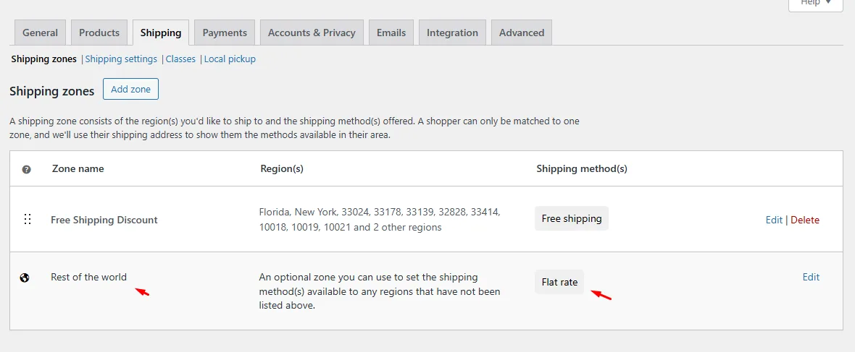The height and width of the screenshot is (352, 855).
Task: Click the Add zone button
Action: pyautogui.click(x=131, y=89)
